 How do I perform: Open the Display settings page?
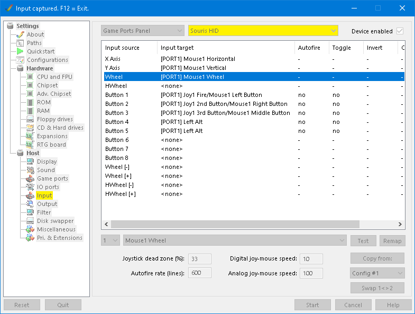tap(47, 162)
